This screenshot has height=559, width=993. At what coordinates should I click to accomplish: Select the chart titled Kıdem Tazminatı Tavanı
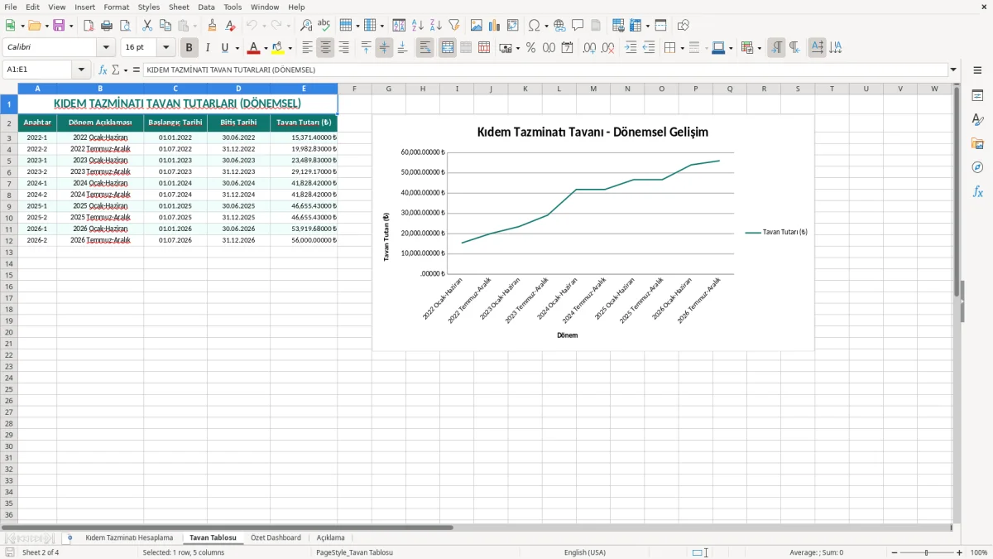coord(592,233)
